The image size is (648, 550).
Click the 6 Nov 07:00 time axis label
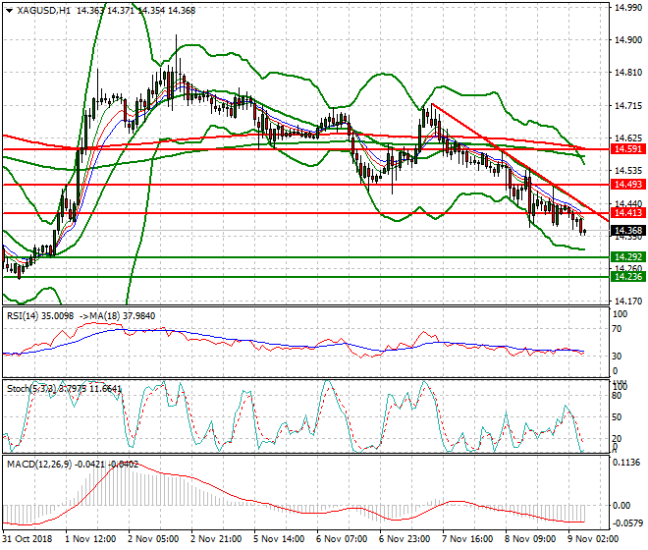(x=341, y=539)
